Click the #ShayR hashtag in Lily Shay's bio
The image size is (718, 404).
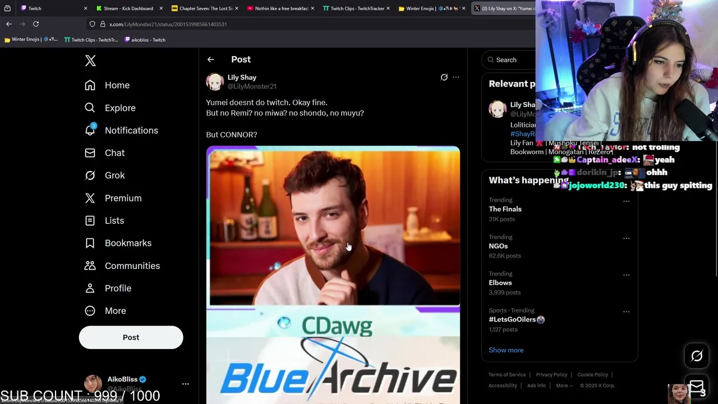point(522,134)
